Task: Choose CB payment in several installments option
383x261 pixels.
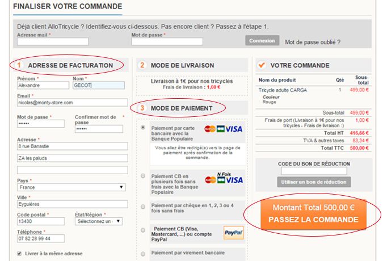Action: 142,176
